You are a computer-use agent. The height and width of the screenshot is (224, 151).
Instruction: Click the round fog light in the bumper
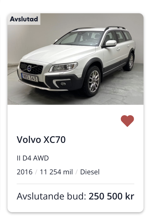click(x=63, y=84)
